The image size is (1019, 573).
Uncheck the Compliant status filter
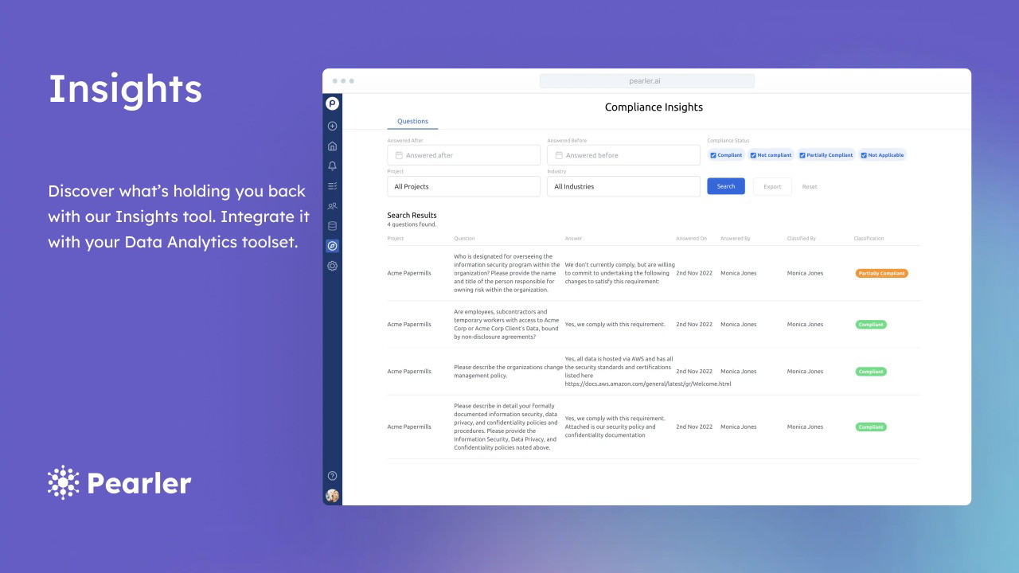[x=713, y=155]
